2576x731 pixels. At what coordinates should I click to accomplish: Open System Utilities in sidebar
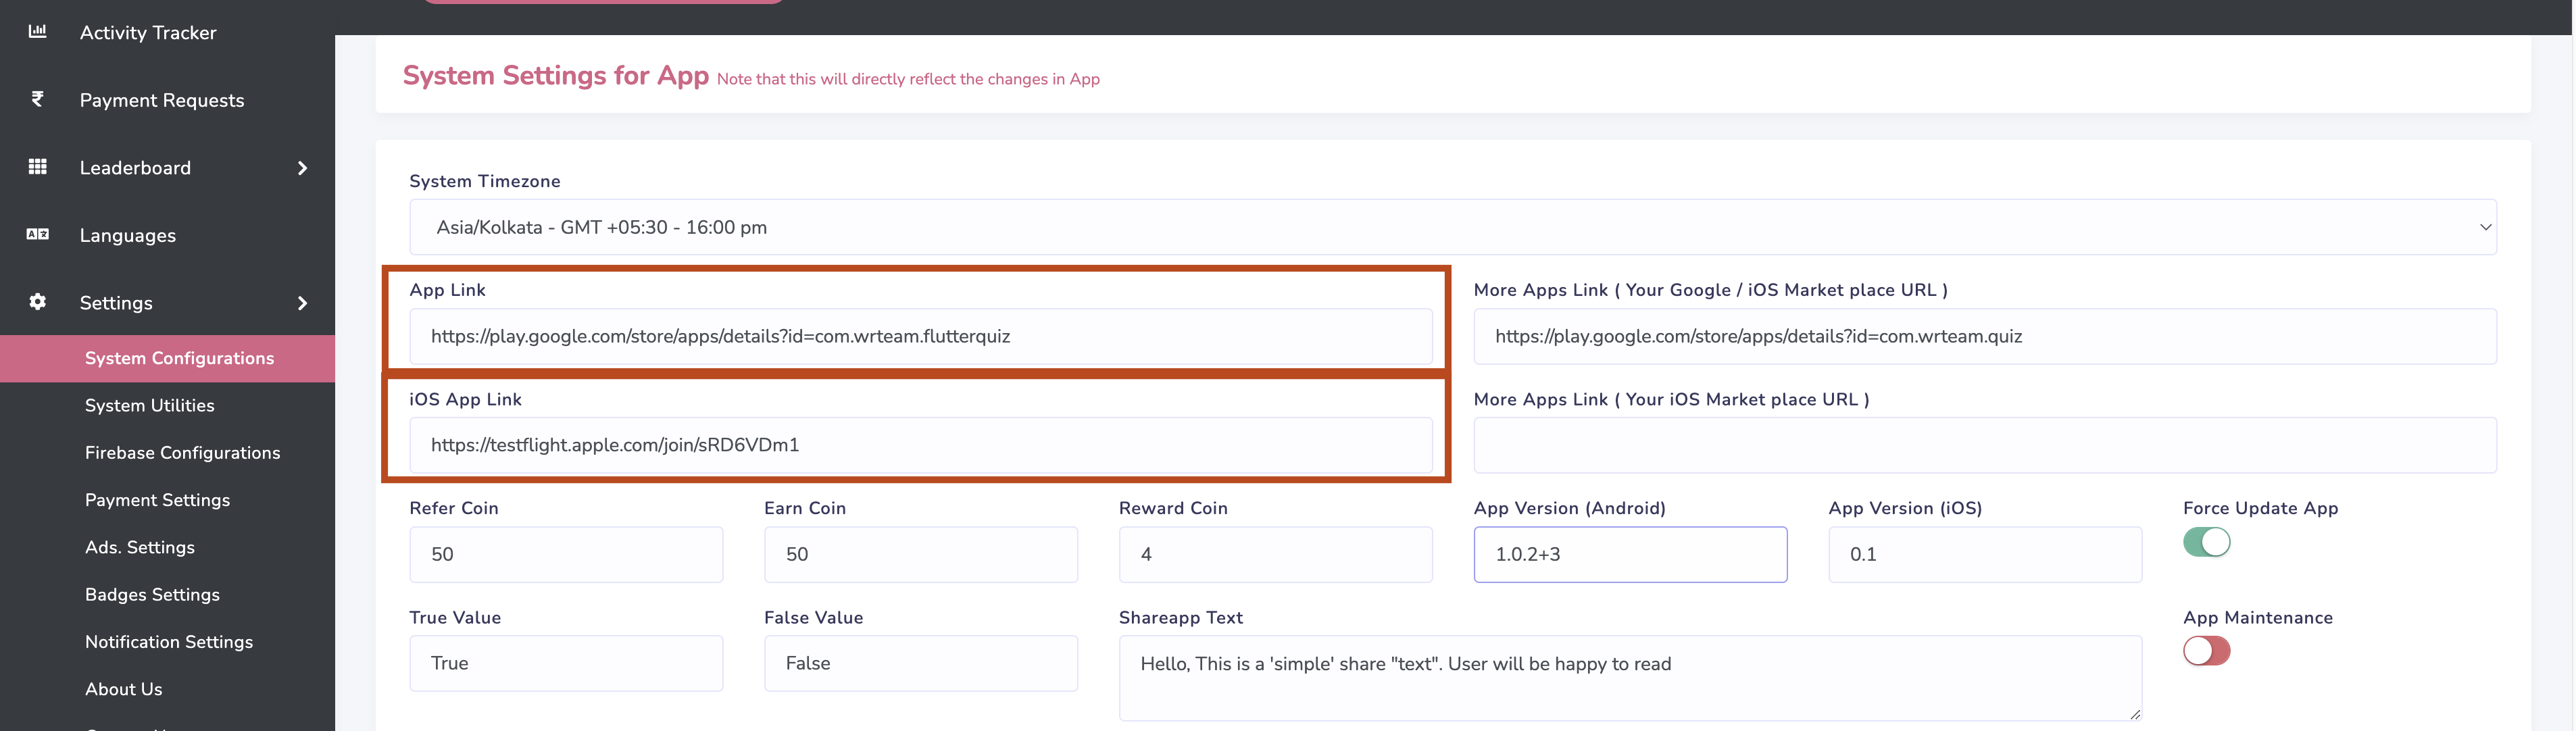(150, 405)
